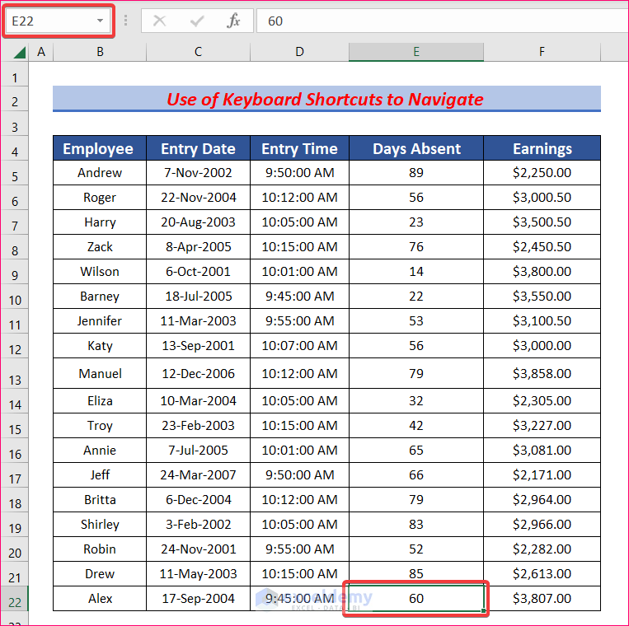
Task: Select the cell with 'Wilson'
Action: click(x=100, y=271)
